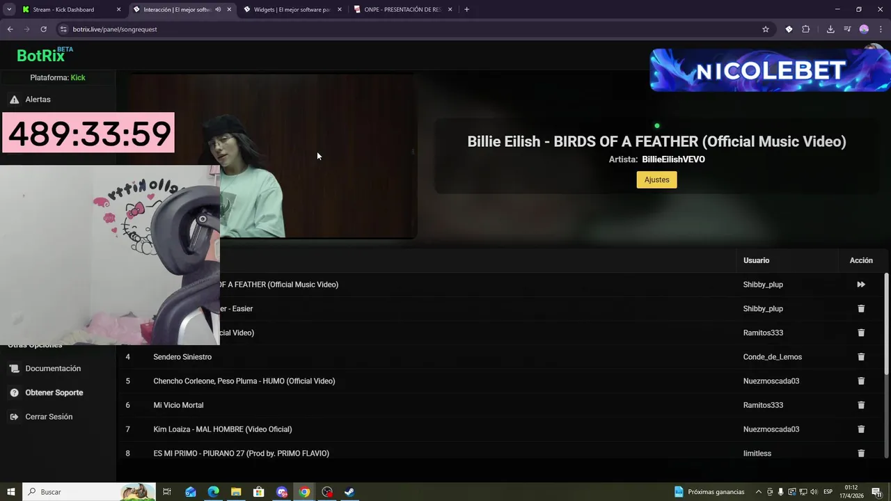Open the Ajustes settings button
The image size is (891, 501).
[656, 180]
